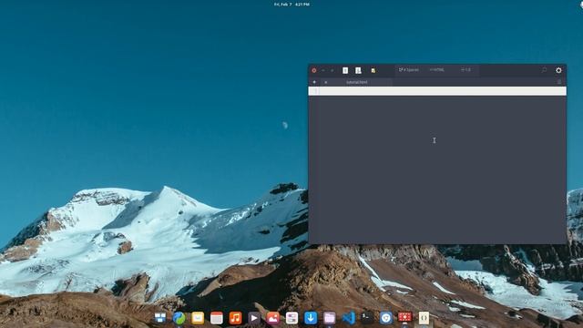Close the tutorial.html tab with its x
Screen dimensions: 583x328
[x=326, y=82]
